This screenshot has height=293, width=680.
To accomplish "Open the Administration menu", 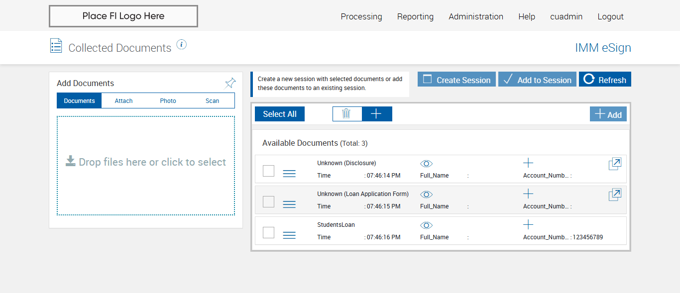I will tap(476, 16).
